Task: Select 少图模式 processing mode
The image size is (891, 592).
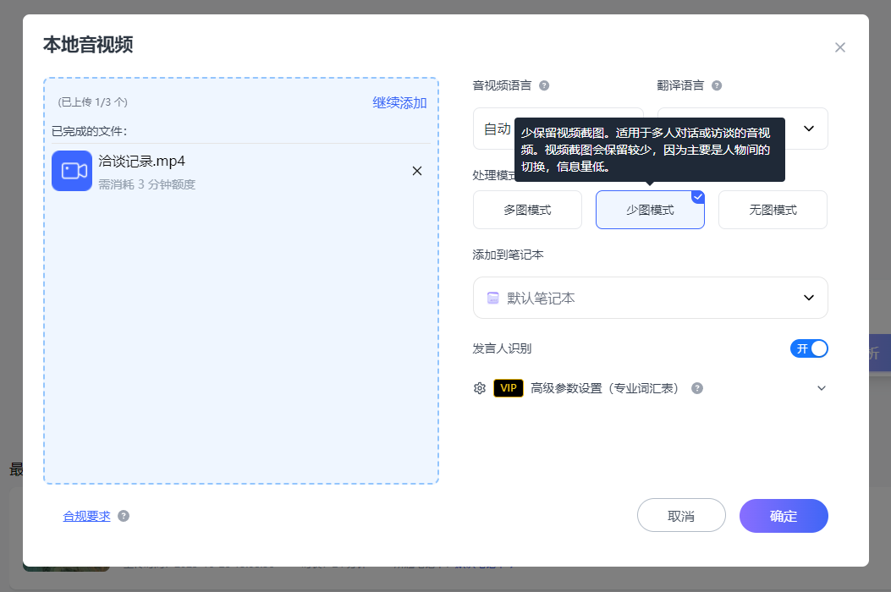Action: [650, 210]
